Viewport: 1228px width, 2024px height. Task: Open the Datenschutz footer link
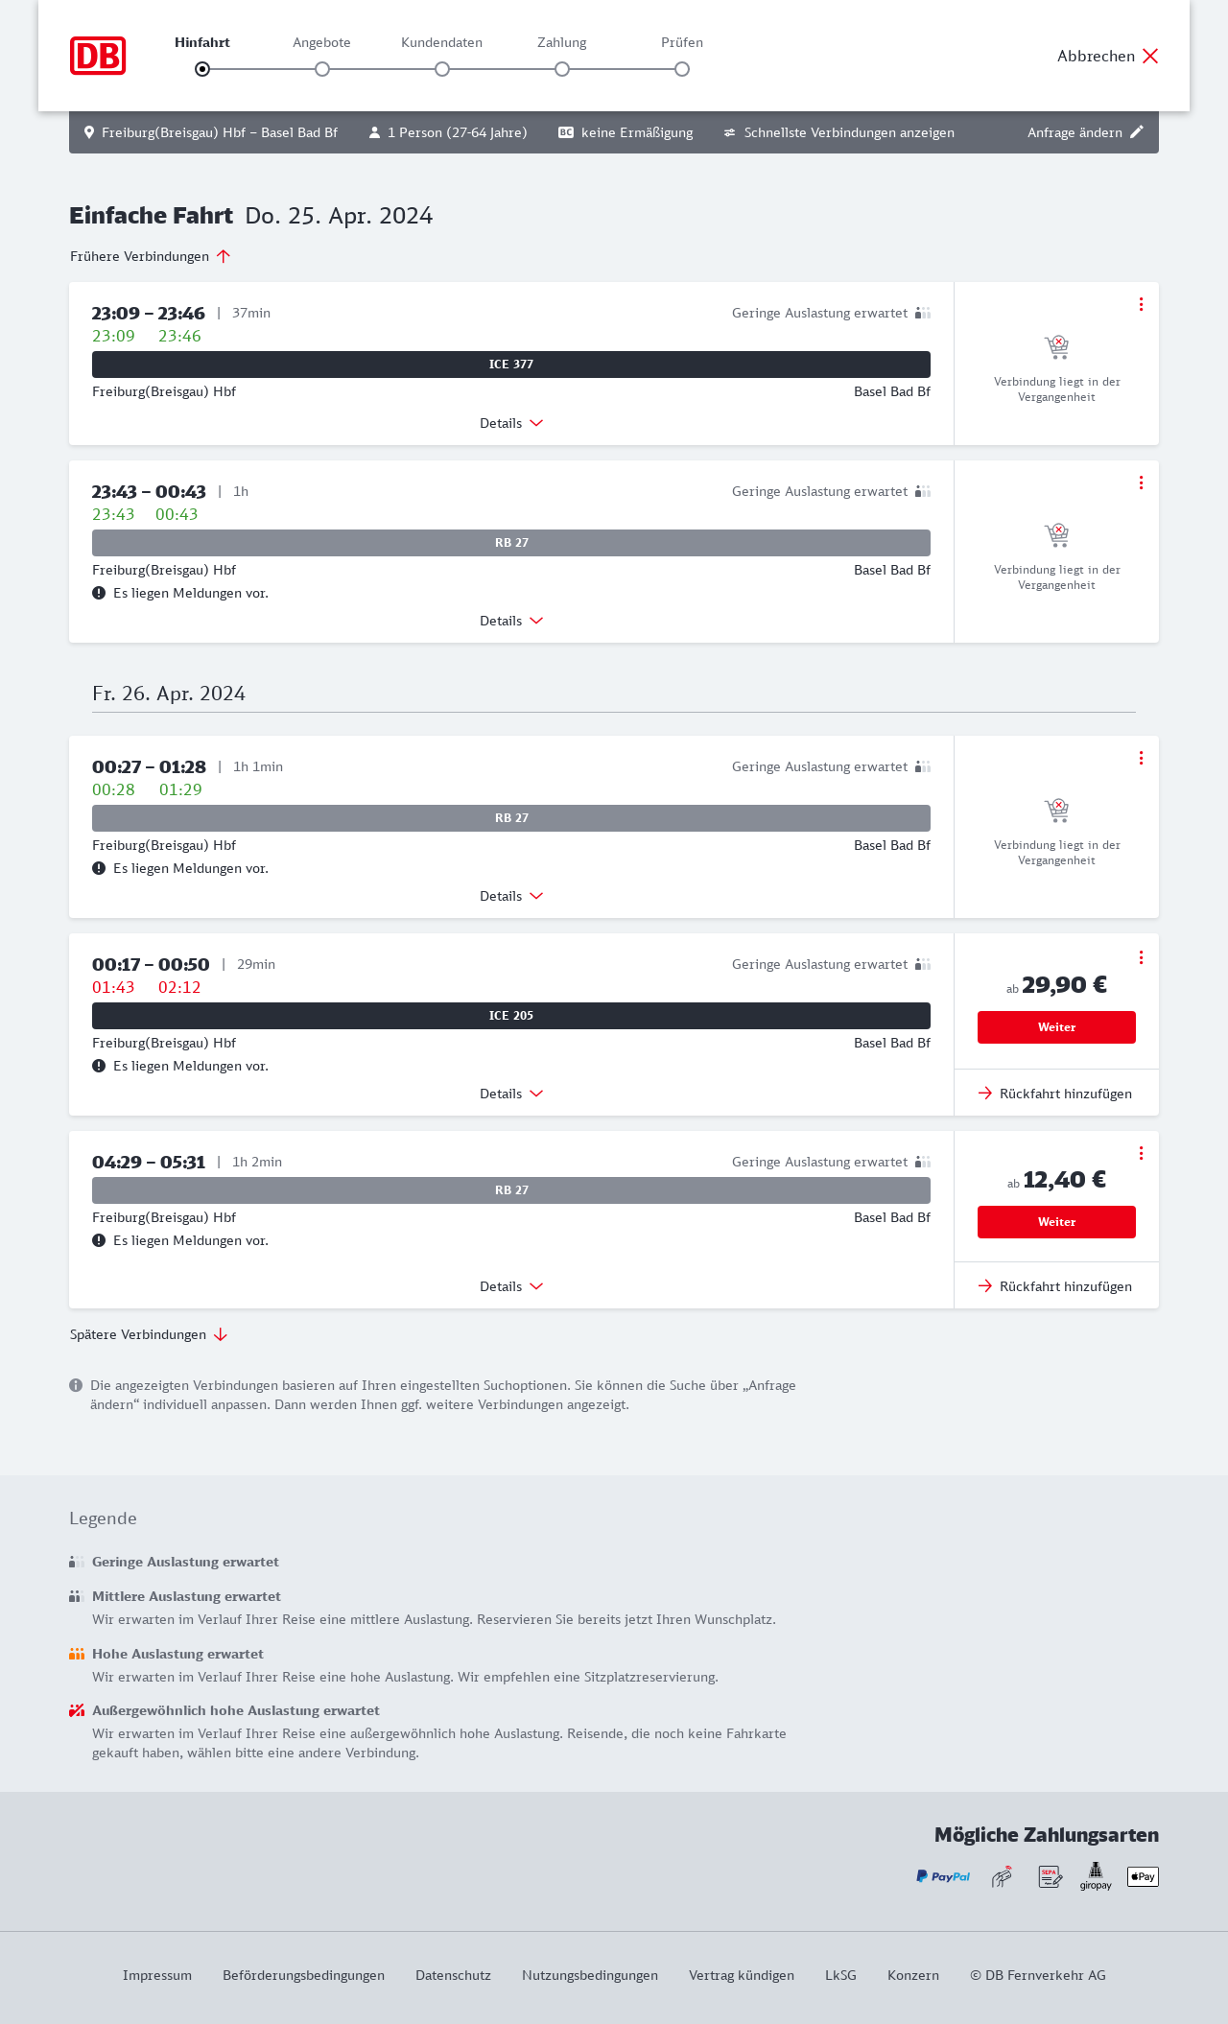click(453, 1975)
